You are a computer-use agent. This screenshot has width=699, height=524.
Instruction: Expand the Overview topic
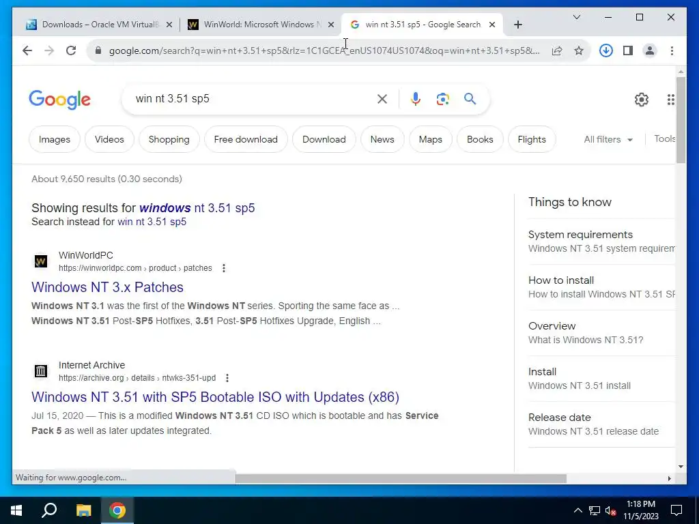[601, 333]
